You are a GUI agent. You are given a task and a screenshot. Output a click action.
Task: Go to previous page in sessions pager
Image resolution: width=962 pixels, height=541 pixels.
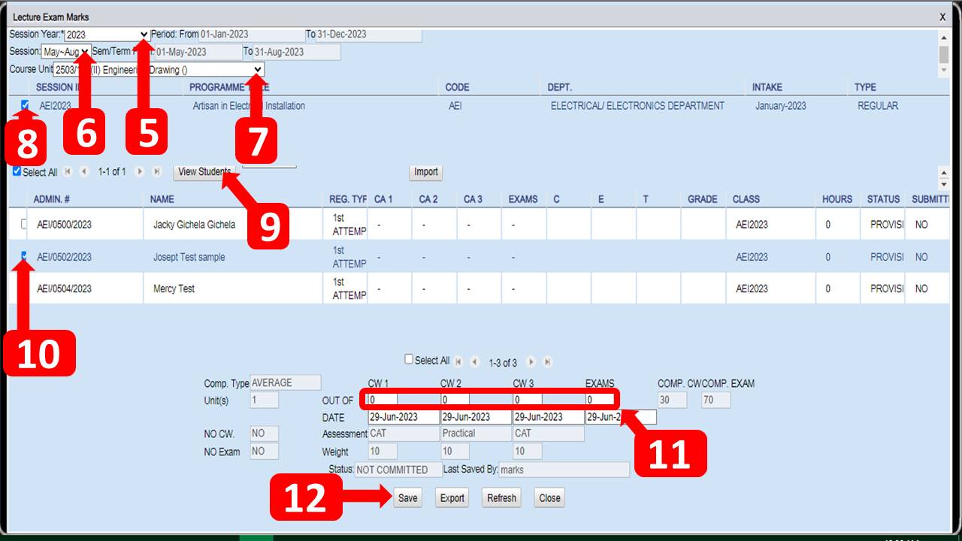tap(84, 171)
